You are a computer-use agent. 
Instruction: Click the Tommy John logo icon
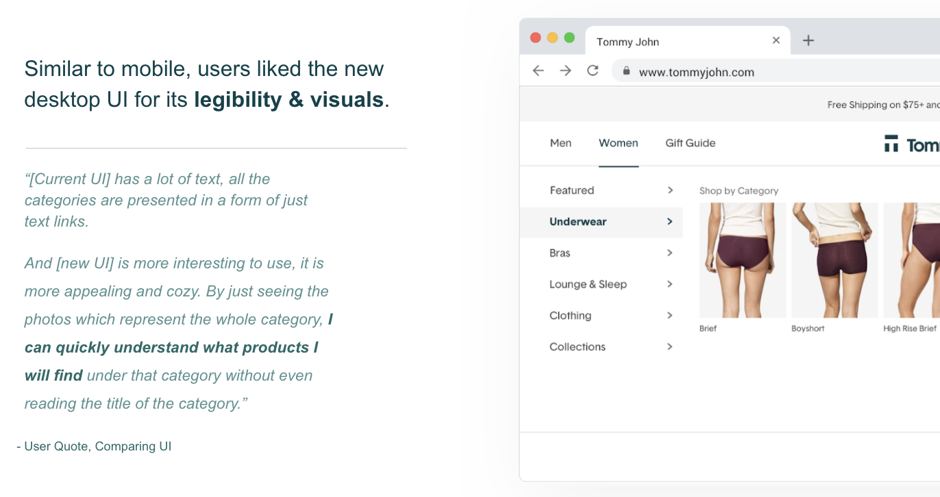(x=891, y=143)
